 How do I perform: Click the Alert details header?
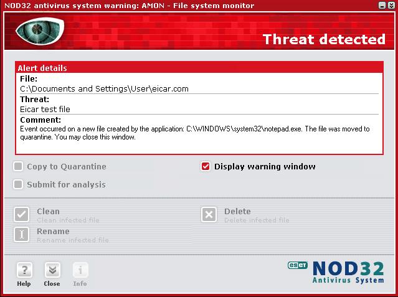pos(199,68)
